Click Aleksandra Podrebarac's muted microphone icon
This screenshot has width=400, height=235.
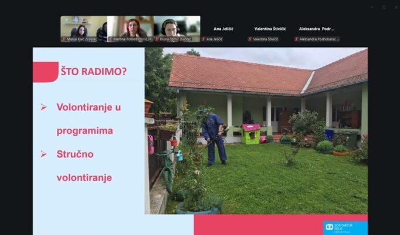(296, 39)
